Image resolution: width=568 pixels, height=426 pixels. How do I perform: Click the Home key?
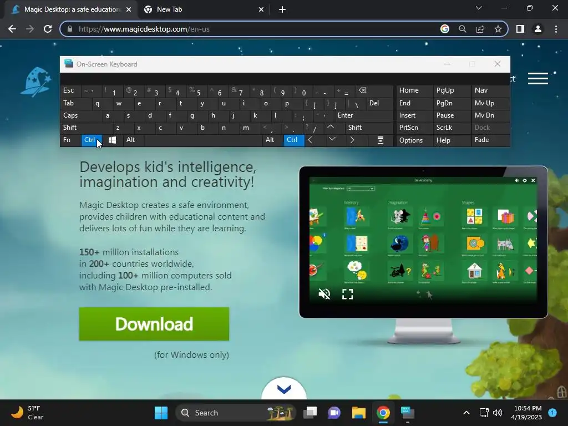(x=414, y=90)
